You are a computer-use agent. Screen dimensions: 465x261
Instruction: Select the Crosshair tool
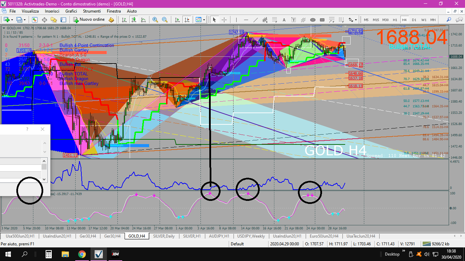coord(224,20)
